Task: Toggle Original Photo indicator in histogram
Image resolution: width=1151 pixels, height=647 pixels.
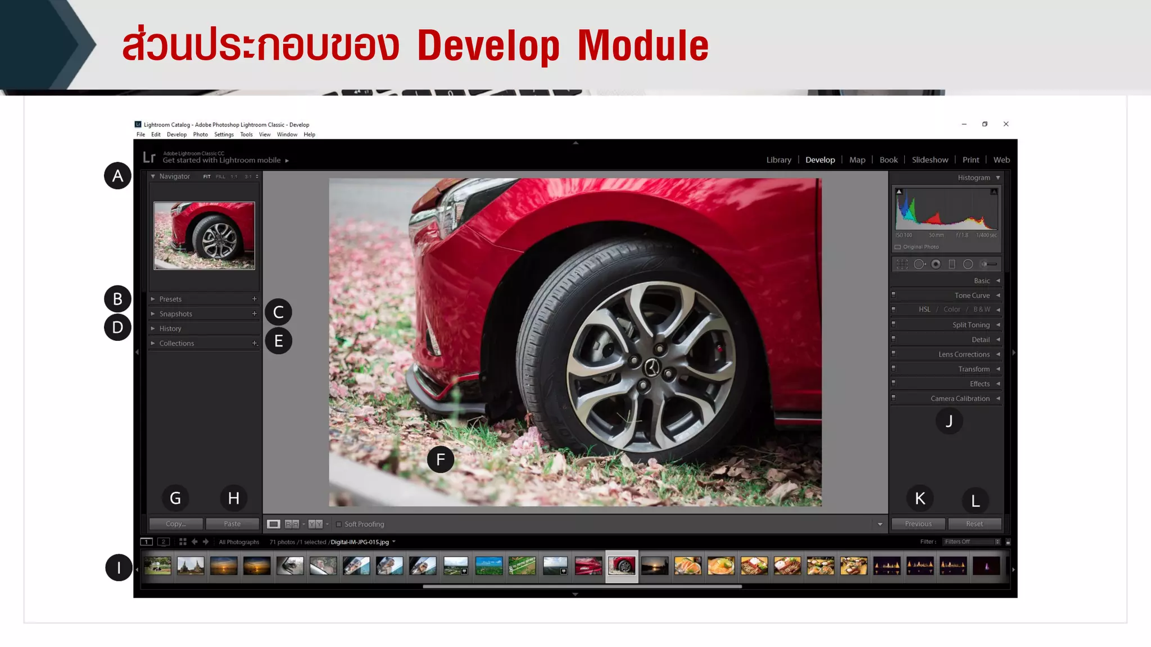Action: point(898,247)
